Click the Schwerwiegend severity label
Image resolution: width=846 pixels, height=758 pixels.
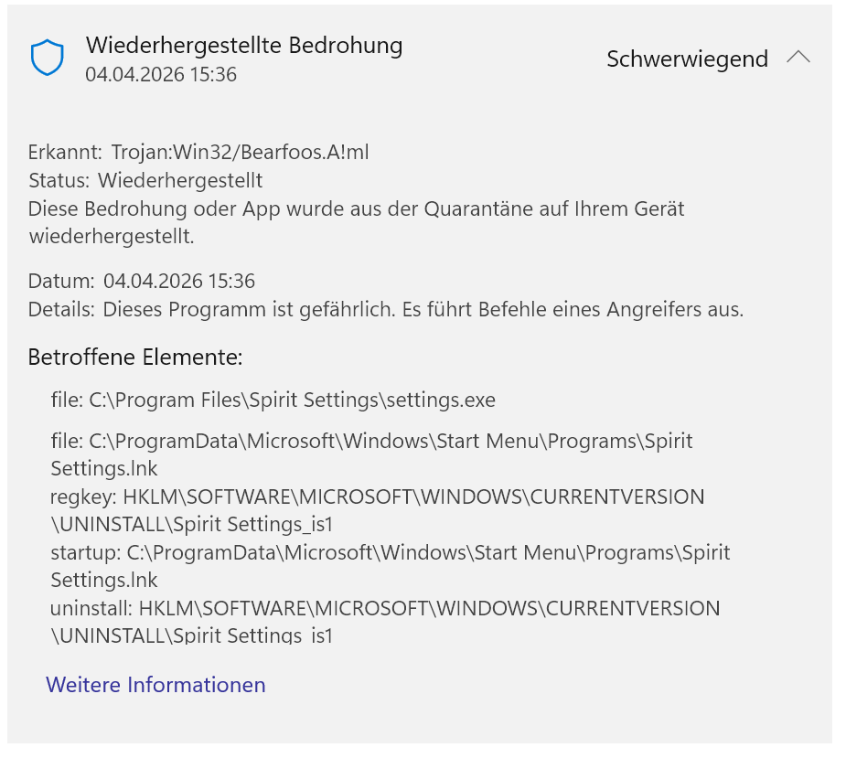pyautogui.click(x=687, y=59)
